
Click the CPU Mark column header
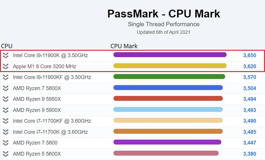point(124,46)
